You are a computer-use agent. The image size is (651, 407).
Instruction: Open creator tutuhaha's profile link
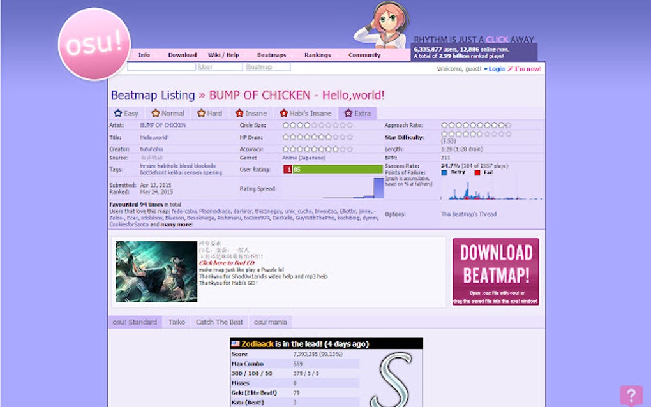[x=151, y=149]
